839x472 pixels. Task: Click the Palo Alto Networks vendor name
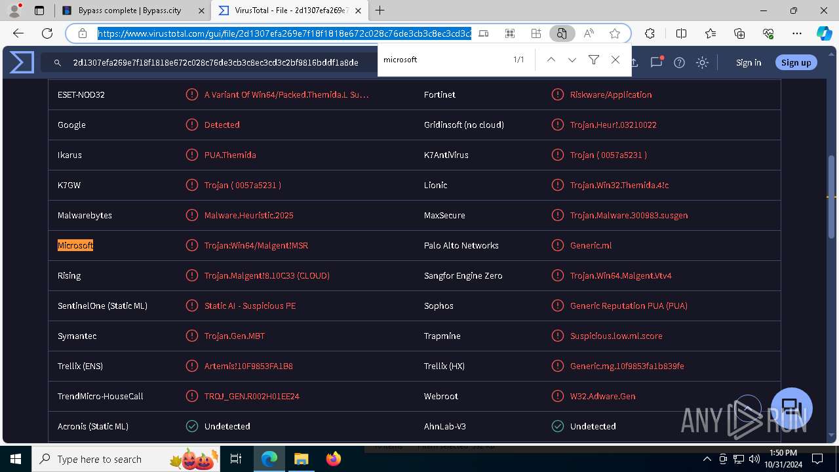click(x=461, y=245)
